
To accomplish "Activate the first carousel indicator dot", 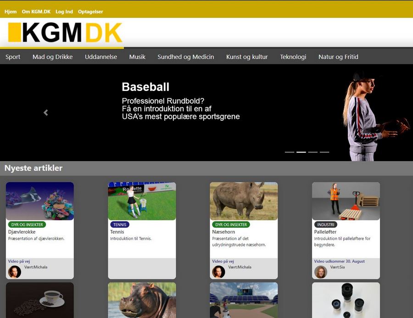I will pos(289,151).
